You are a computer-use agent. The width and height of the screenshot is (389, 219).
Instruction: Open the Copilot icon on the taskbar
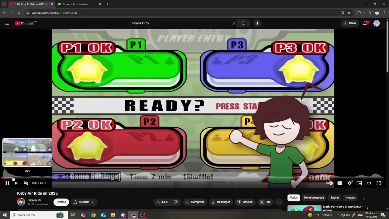click(x=83, y=215)
